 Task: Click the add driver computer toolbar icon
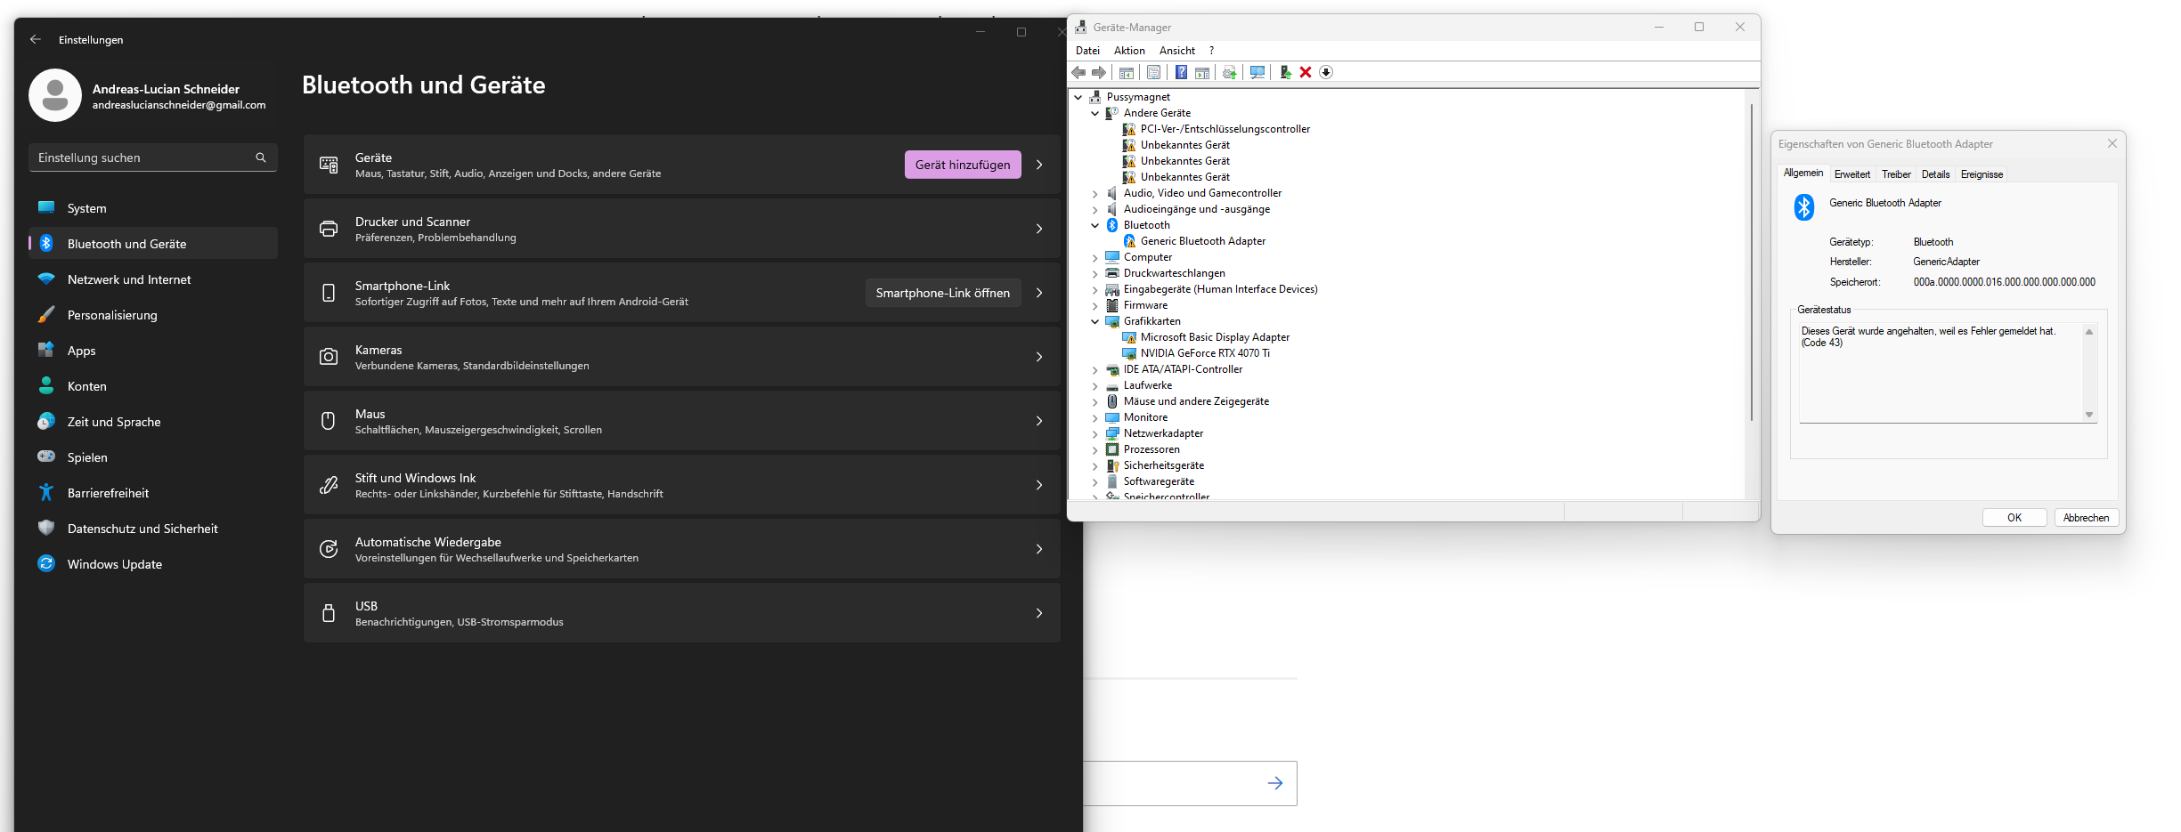point(1285,72)
